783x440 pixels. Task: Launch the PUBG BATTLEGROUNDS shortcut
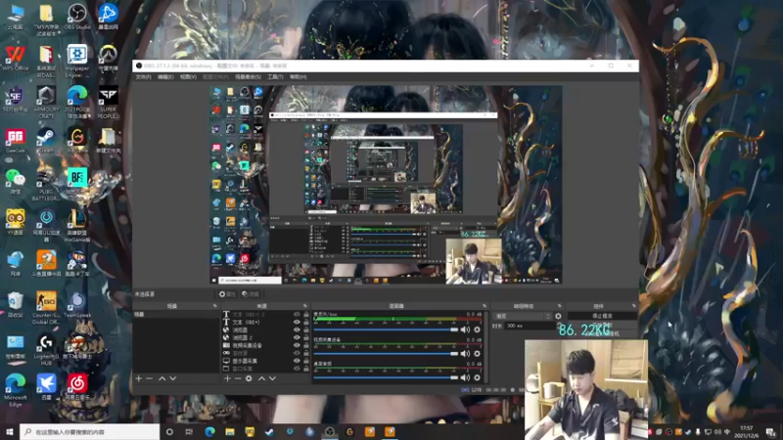pyautogui.click(x=46, y=185)
